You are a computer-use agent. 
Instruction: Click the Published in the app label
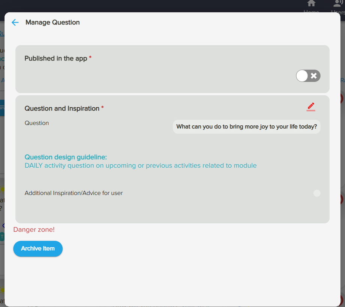(x=55, y=58)
